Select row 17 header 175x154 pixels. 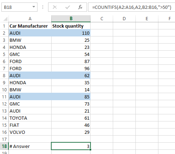click(x=4, y=139)
